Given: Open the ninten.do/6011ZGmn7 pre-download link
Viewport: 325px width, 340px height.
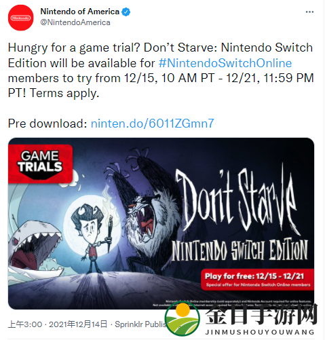Looking at the screenshot, I should tap(152, 124).
